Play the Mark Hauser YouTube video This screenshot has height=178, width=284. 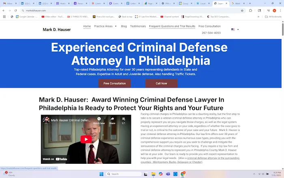[x=86, y=139]
